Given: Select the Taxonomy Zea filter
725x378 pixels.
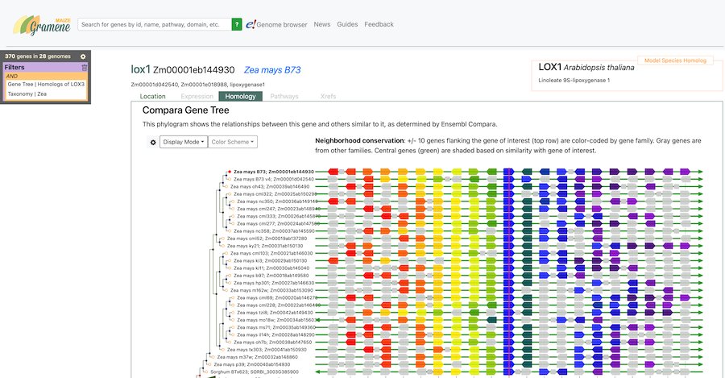Looking at the screenshot, I should click(27, 94).
